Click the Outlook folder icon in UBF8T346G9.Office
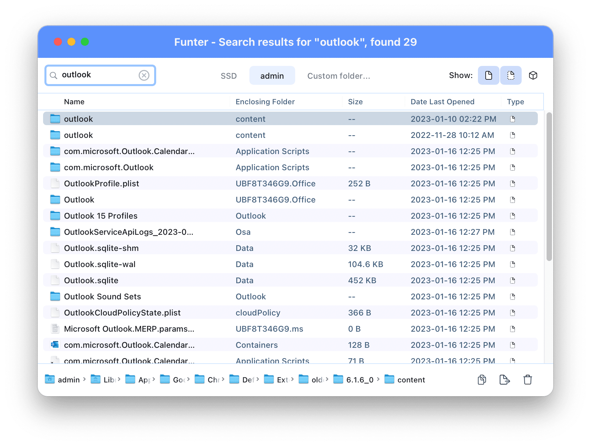This screenshot has height=446, width=591. tap(55, 199)
